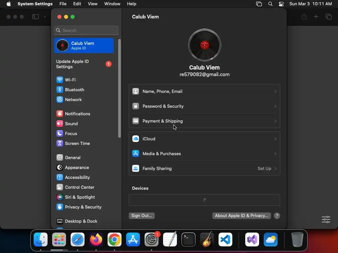This screenshot has width=338, height=253.
Task: Open Control Center in menu bar
Action: (281, 4)
